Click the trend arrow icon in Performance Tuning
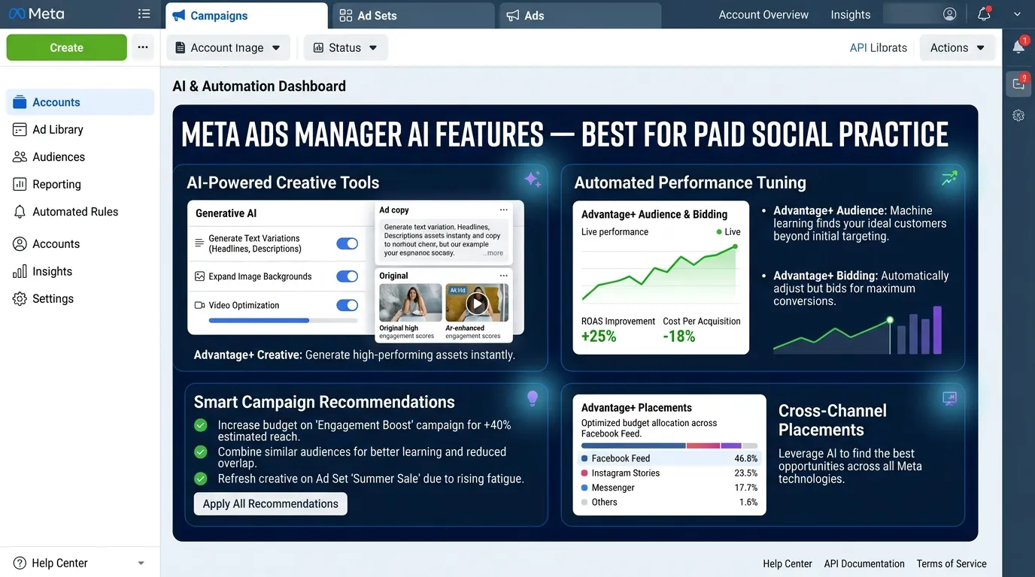Viewport: 1035px width, 577px height. [x=949, y=178]
